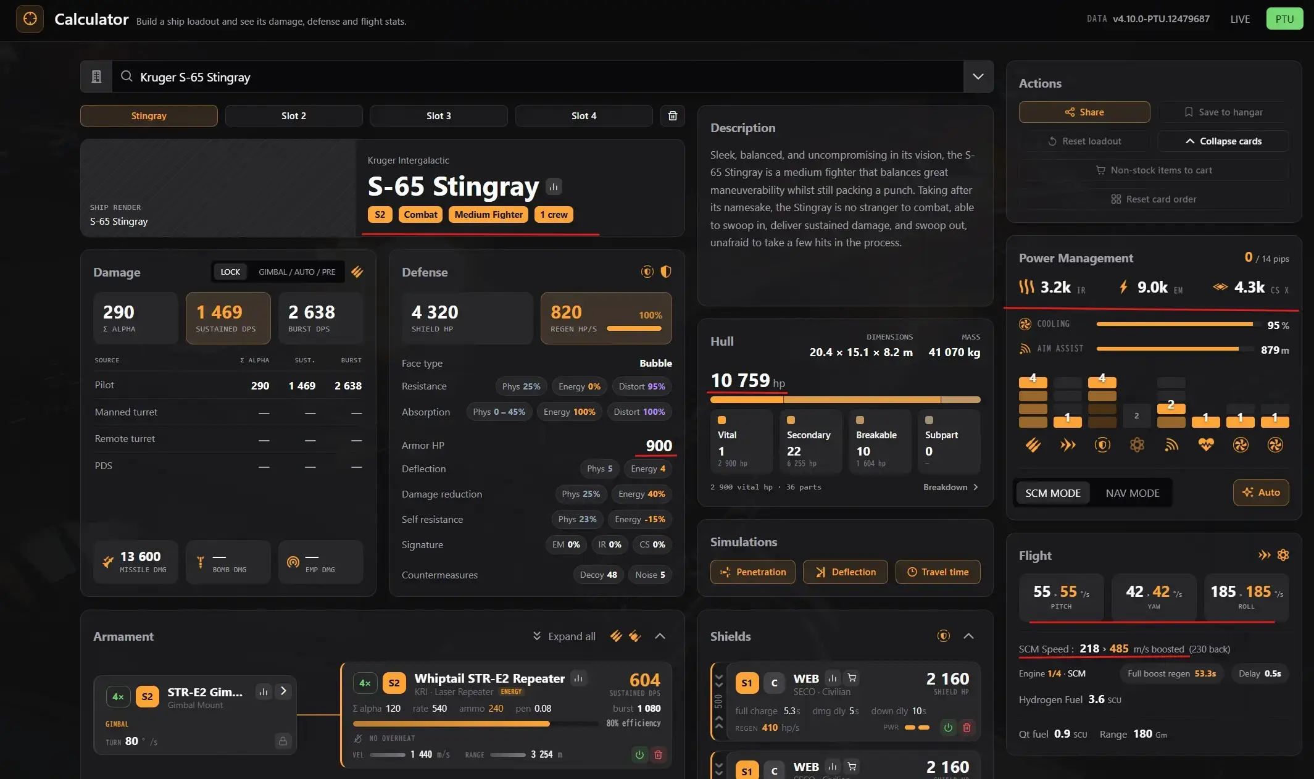
Task: Select the 290 Alpha damage card
Action: click(x=136, y=318)
